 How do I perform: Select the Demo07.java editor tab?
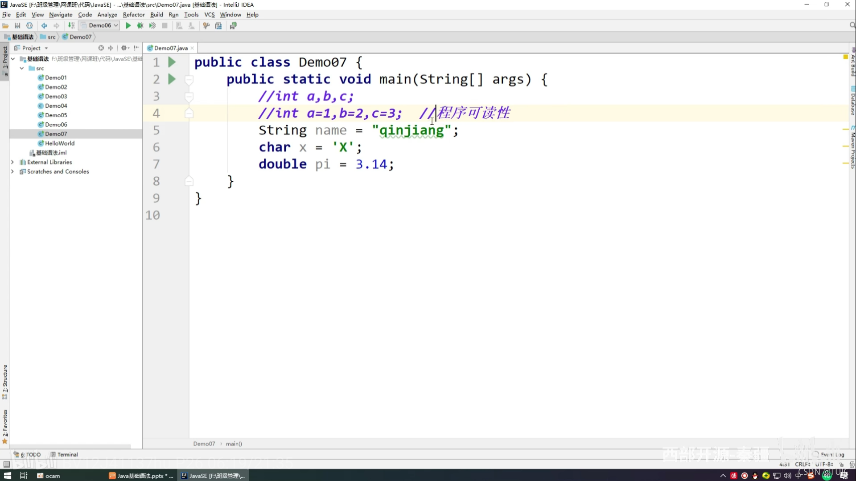pos(171,48)
